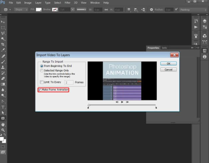
Task: Select the Lasso tool
Action: [x=3, y=33]
